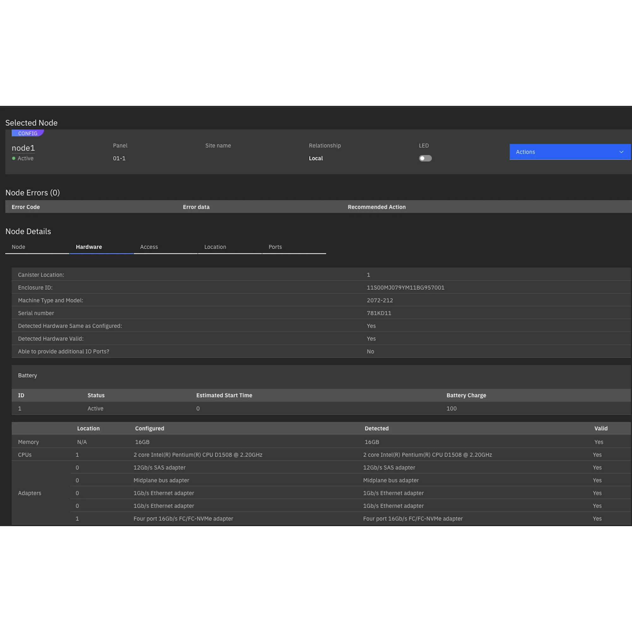632x632 pixels.
Task: Click the Battery Charge column header
Action: pos(466,395)
